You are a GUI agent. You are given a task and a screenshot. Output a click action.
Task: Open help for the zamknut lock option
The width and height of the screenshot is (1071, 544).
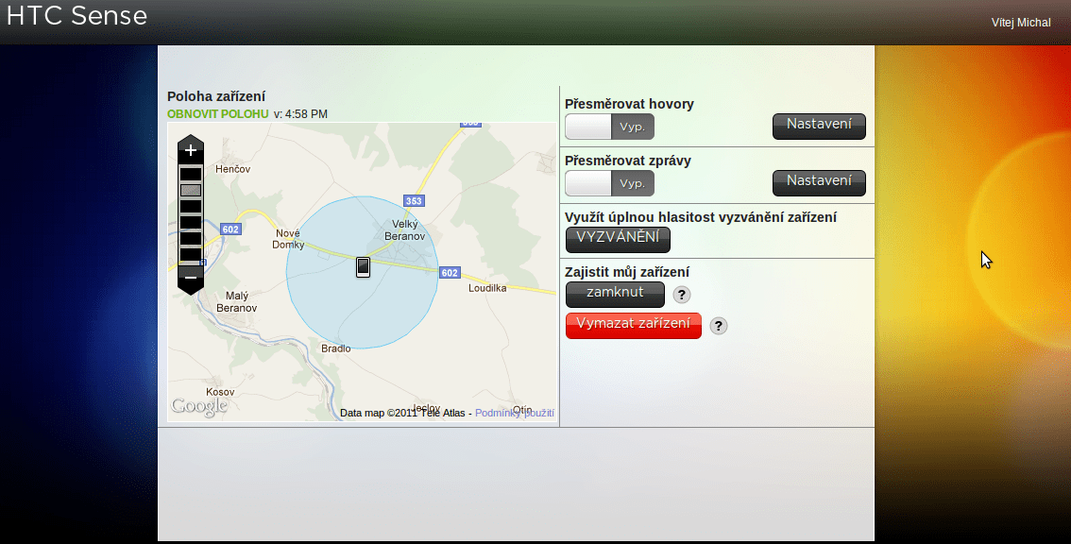pyautogui.click(x=682, y=295)
